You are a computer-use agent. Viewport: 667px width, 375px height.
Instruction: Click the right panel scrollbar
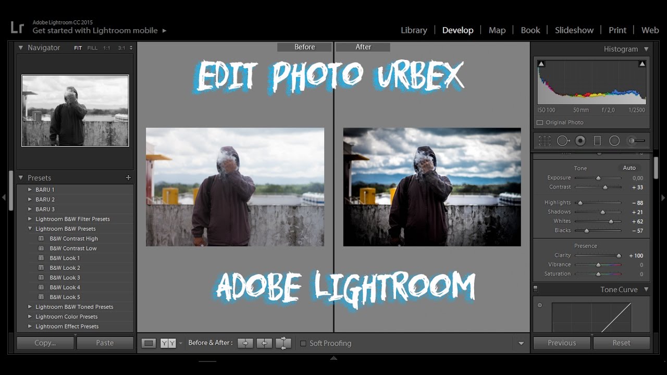click(x=656, y=168)
